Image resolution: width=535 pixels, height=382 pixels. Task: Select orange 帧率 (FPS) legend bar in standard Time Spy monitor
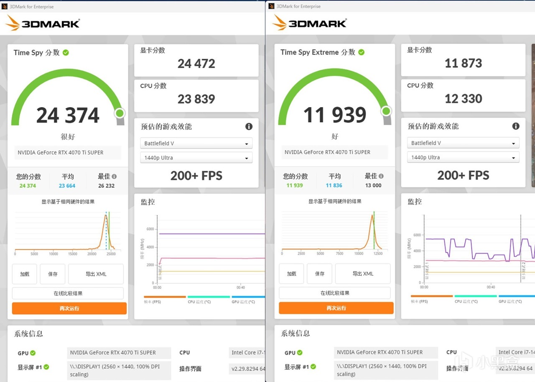pyautogui.click(x=165, y=297)
